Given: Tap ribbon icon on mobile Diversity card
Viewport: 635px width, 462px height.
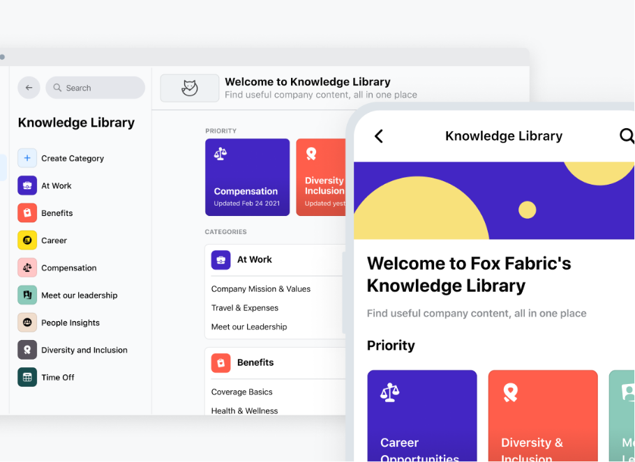Looking at the screenshot, I should pyautogui.click(x=510, y=393).
